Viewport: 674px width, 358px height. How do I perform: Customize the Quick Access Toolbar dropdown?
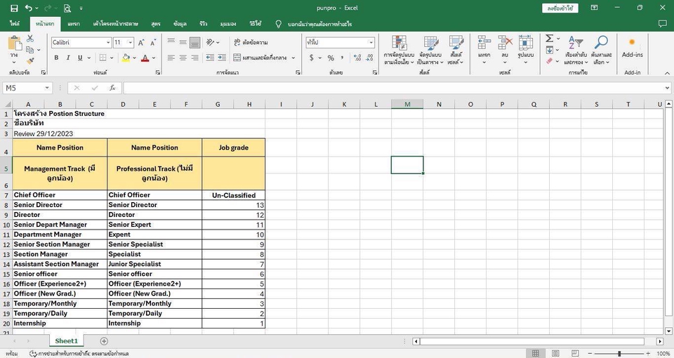point(81,8)
